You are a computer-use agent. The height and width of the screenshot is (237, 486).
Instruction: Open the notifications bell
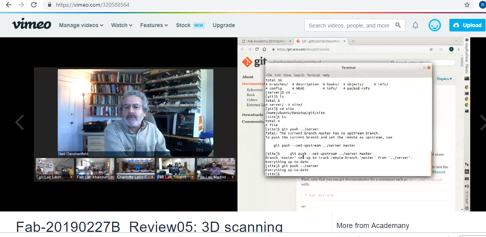click(416, 25)
